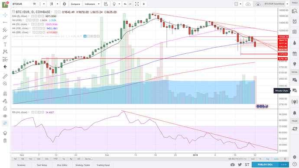The image size is (299, 168).
Task: Open Private Chats panel
Action: [x=295, y=90]
